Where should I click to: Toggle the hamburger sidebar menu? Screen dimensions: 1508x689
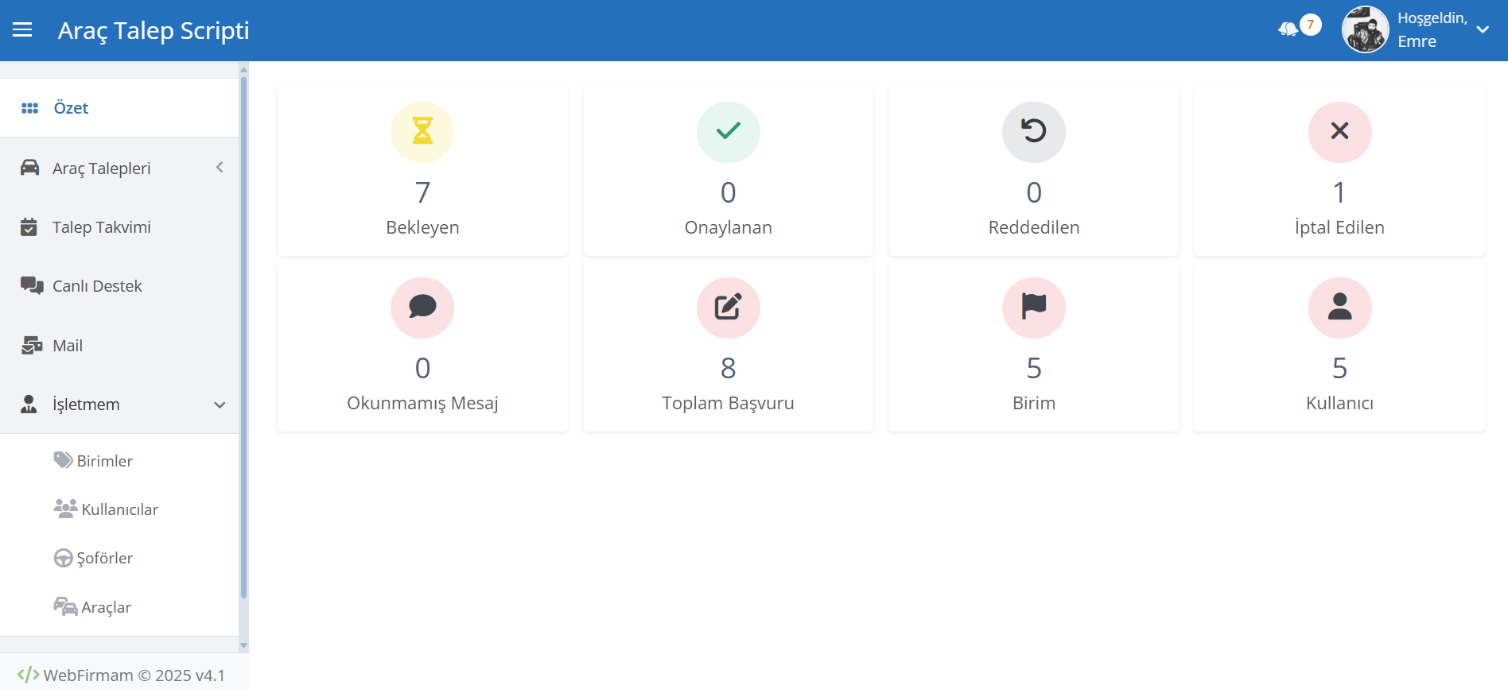click(x=22, y=30)
